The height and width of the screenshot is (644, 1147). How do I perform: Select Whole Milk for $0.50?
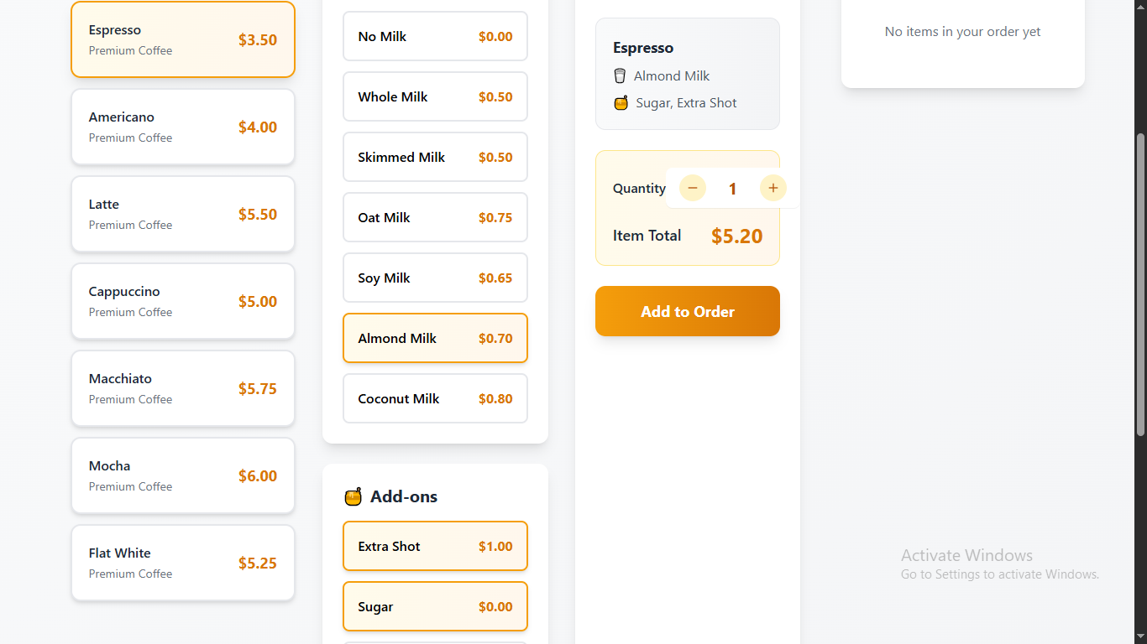[435, 96]
